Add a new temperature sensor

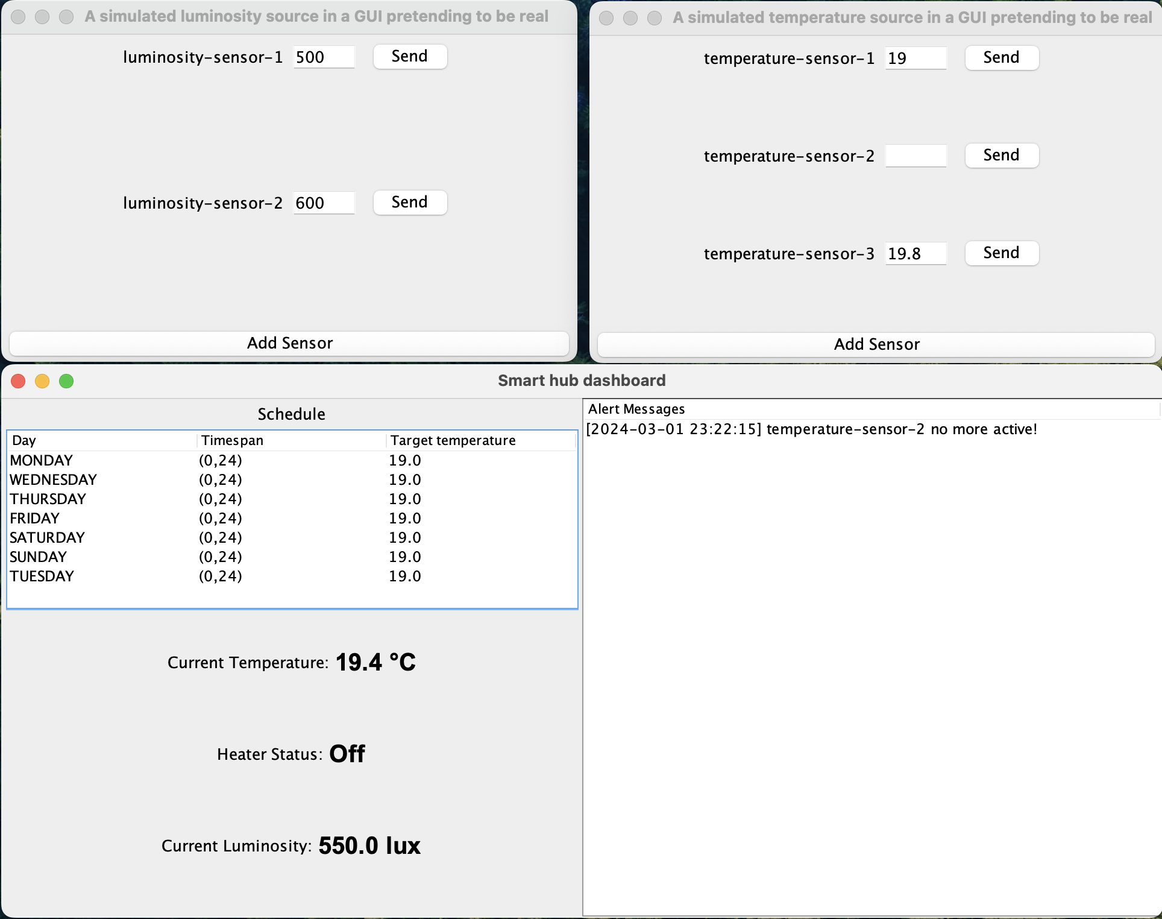click(x=875, y=343)
